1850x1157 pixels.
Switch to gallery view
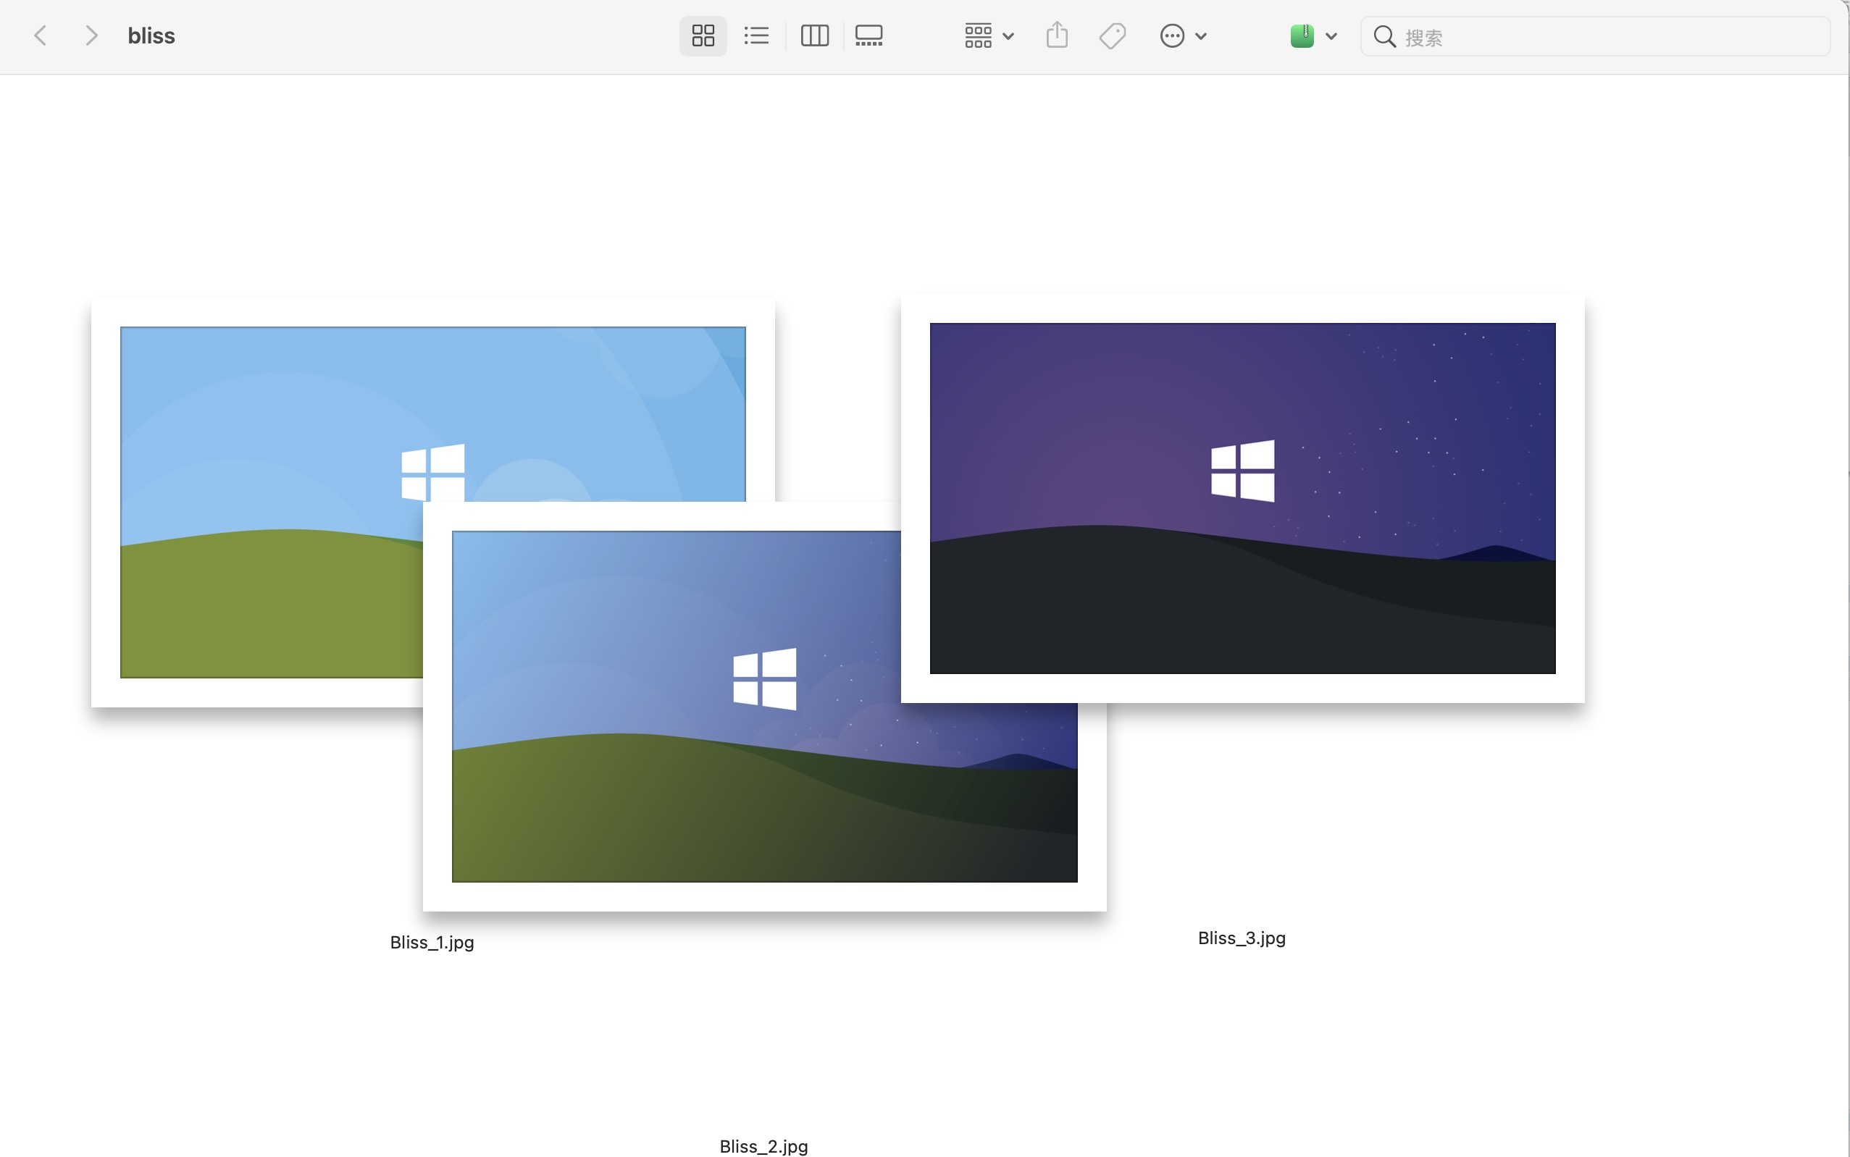(x=869, y=36)
